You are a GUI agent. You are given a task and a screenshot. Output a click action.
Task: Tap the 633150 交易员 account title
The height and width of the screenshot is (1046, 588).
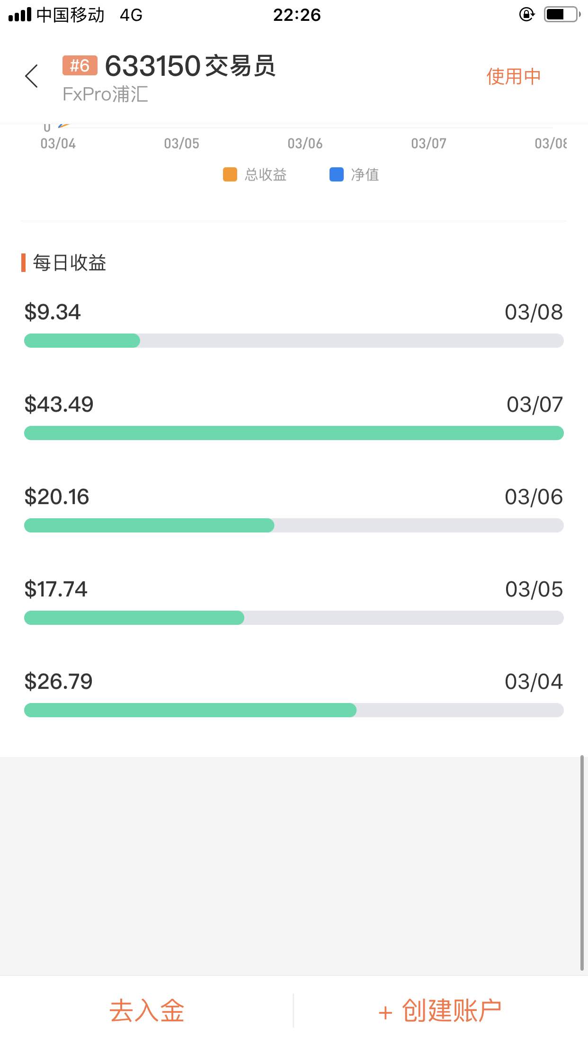[x=190, y=66]
